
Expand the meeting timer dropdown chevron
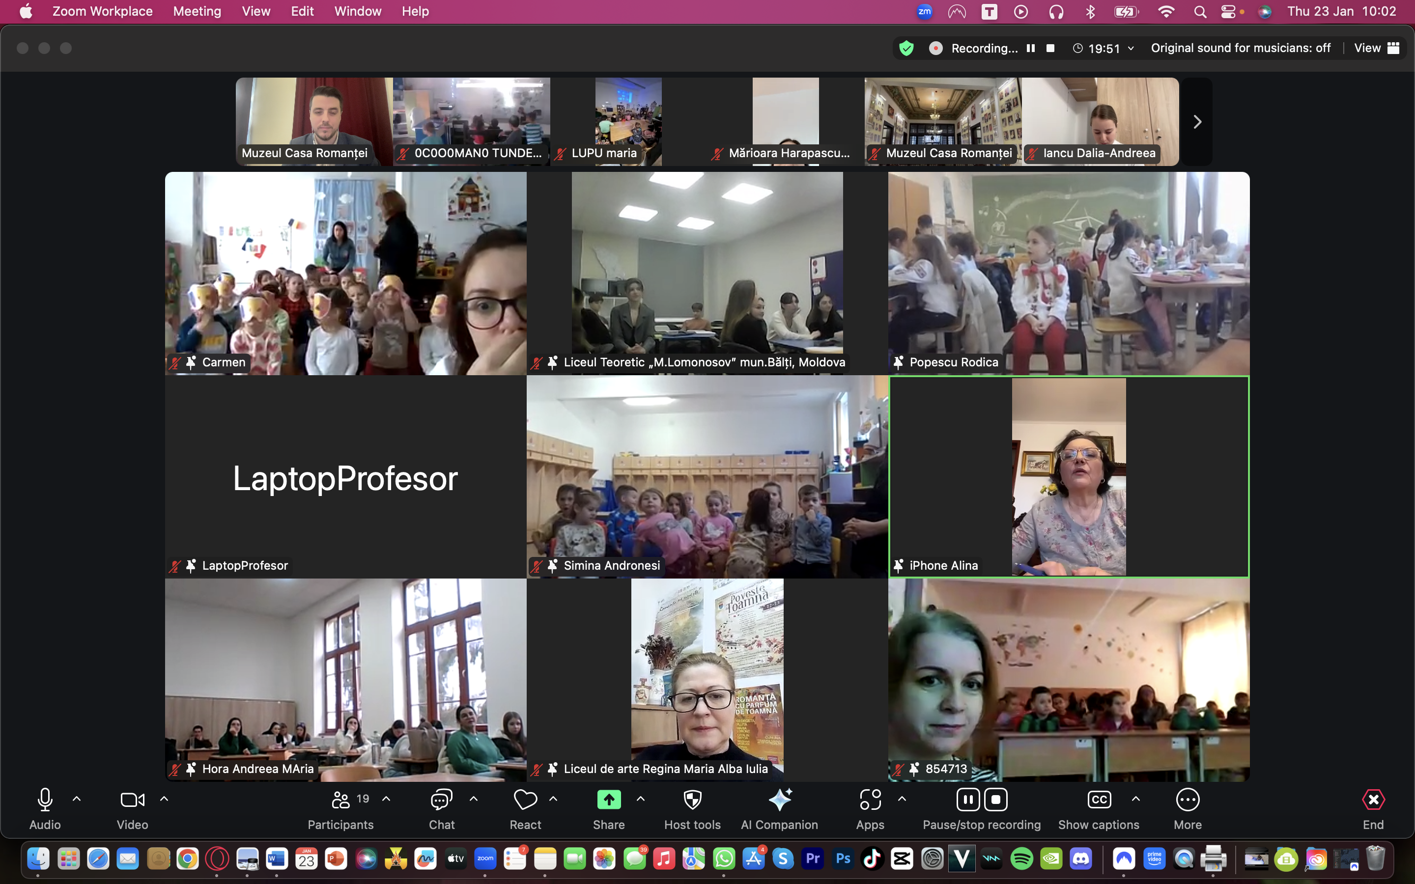pyautogui.click(x=1131, y=49)
